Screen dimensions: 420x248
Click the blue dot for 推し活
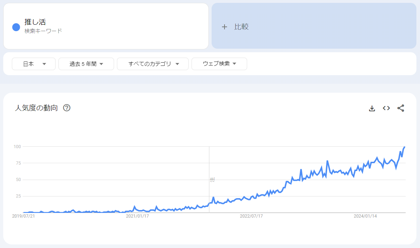click(16, 27)
